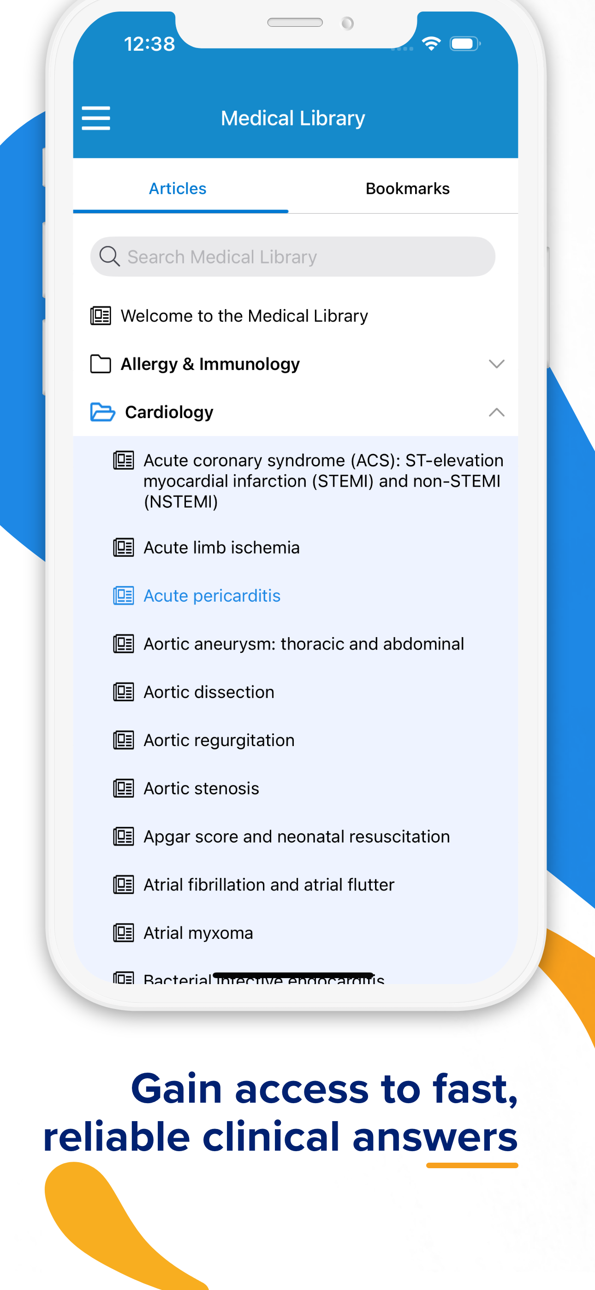This screenshot has width=595, height=1290.
Task: Click the Search Medical Library field
Action: [x=292, y=257]
